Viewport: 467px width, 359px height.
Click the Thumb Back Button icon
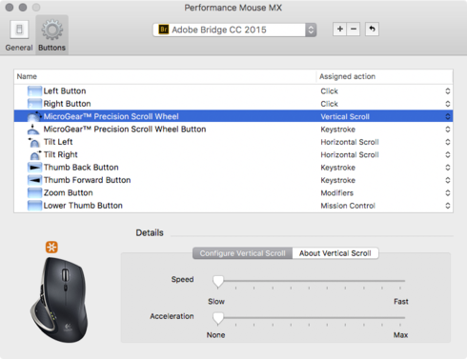click(x=34, y=168)
